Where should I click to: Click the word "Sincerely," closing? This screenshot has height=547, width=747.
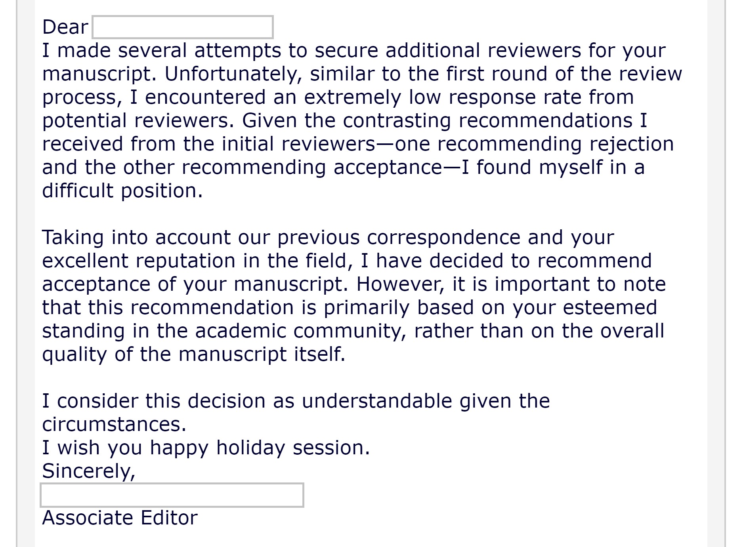(x=89, y=471)
